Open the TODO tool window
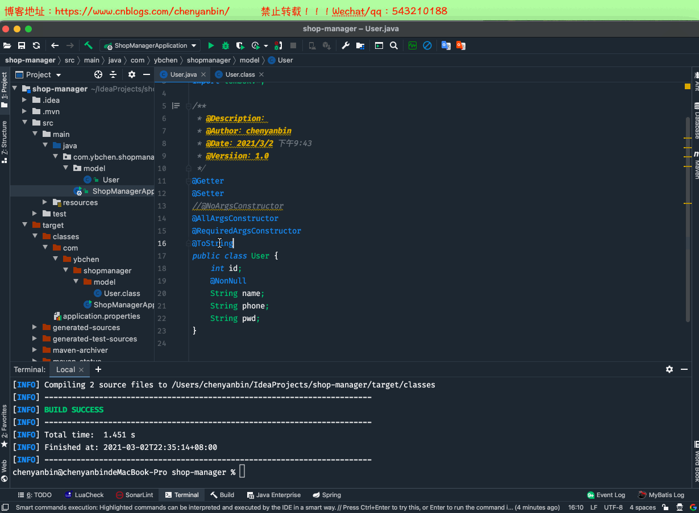 click(x=35, y=495)
